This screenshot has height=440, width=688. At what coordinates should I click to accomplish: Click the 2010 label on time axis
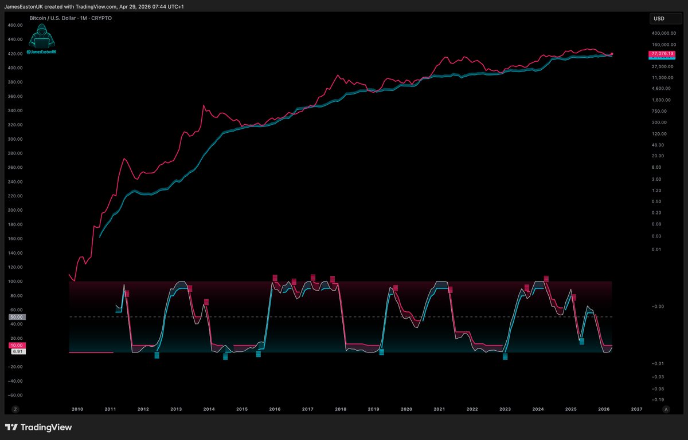[x=77, y=409]
